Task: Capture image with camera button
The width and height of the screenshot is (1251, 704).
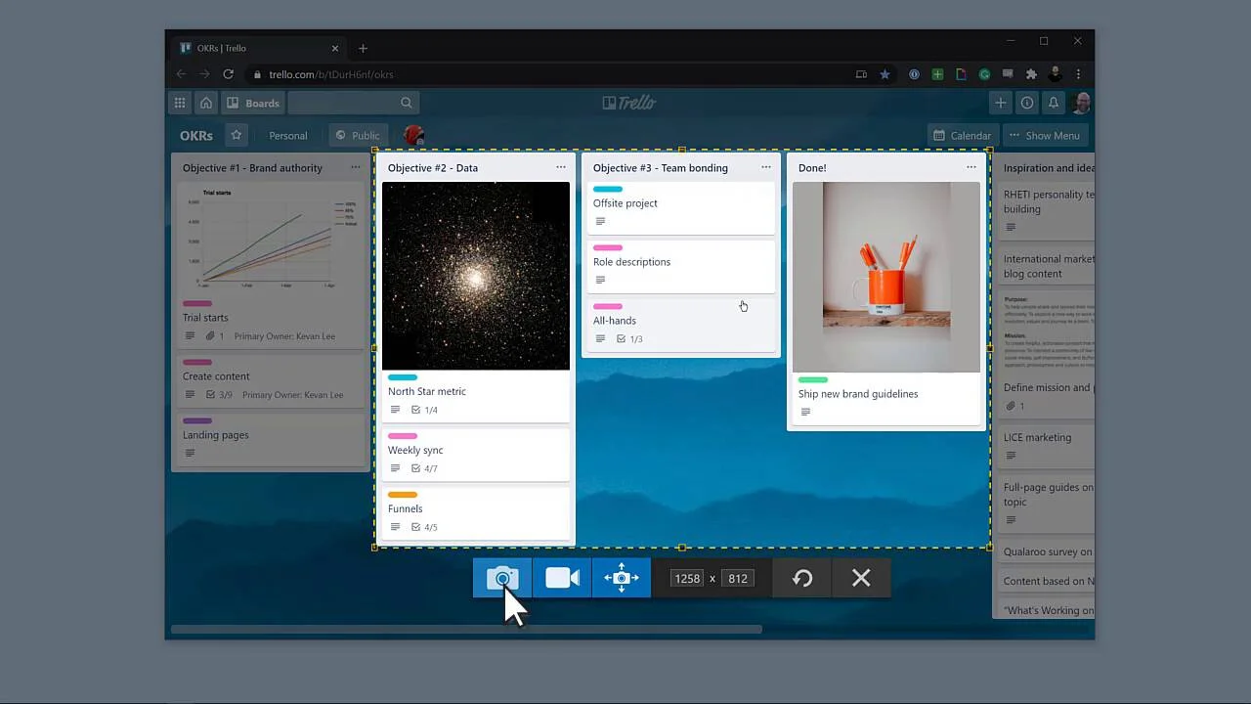Action: [x=502, y=578]
